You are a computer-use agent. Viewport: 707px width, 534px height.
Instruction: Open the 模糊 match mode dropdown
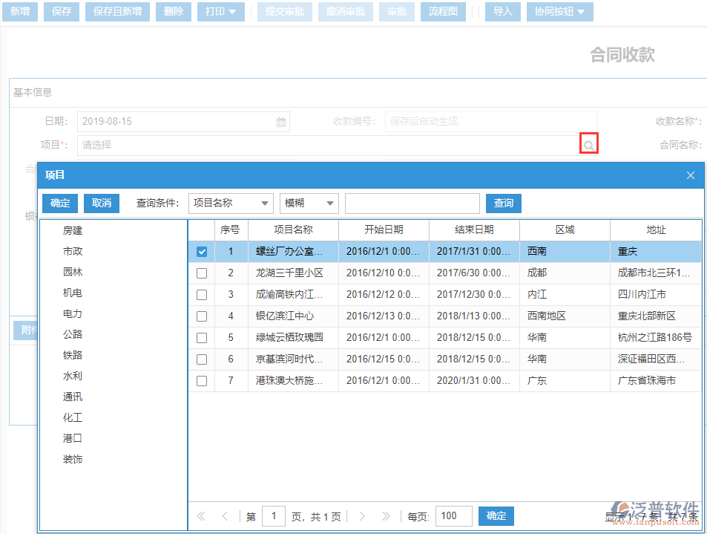[309, 203]
